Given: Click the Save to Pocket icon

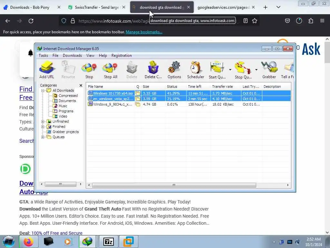Looking at the screenshot, I should (x=287, y=21).
